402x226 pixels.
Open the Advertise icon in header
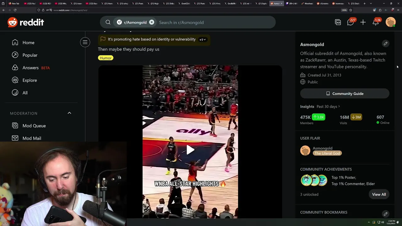click(338, 22)
